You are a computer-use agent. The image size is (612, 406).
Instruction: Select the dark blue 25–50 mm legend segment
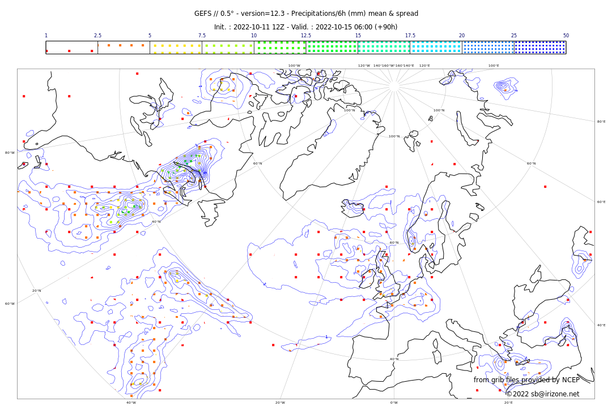(x=540, y=47)
